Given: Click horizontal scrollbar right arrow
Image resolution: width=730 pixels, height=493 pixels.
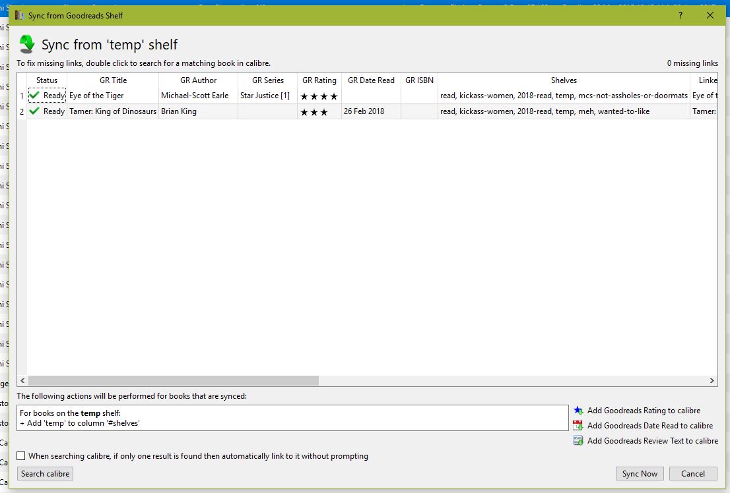Looking at the screenshot, I should [712, 380].
